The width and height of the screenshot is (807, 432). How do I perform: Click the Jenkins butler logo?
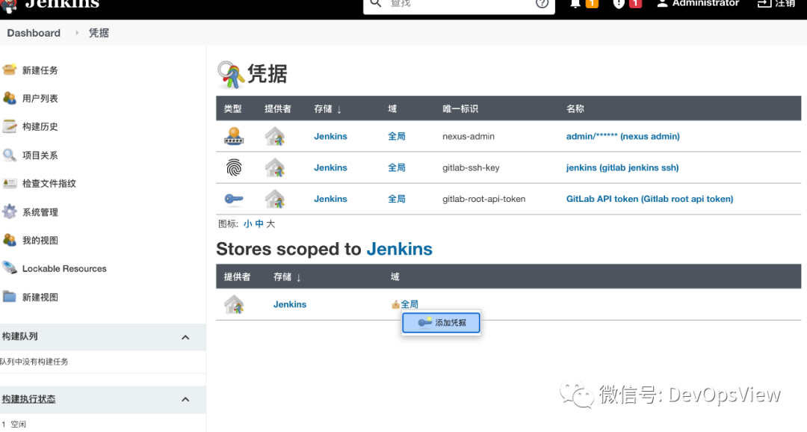click(x=9, y=4)
